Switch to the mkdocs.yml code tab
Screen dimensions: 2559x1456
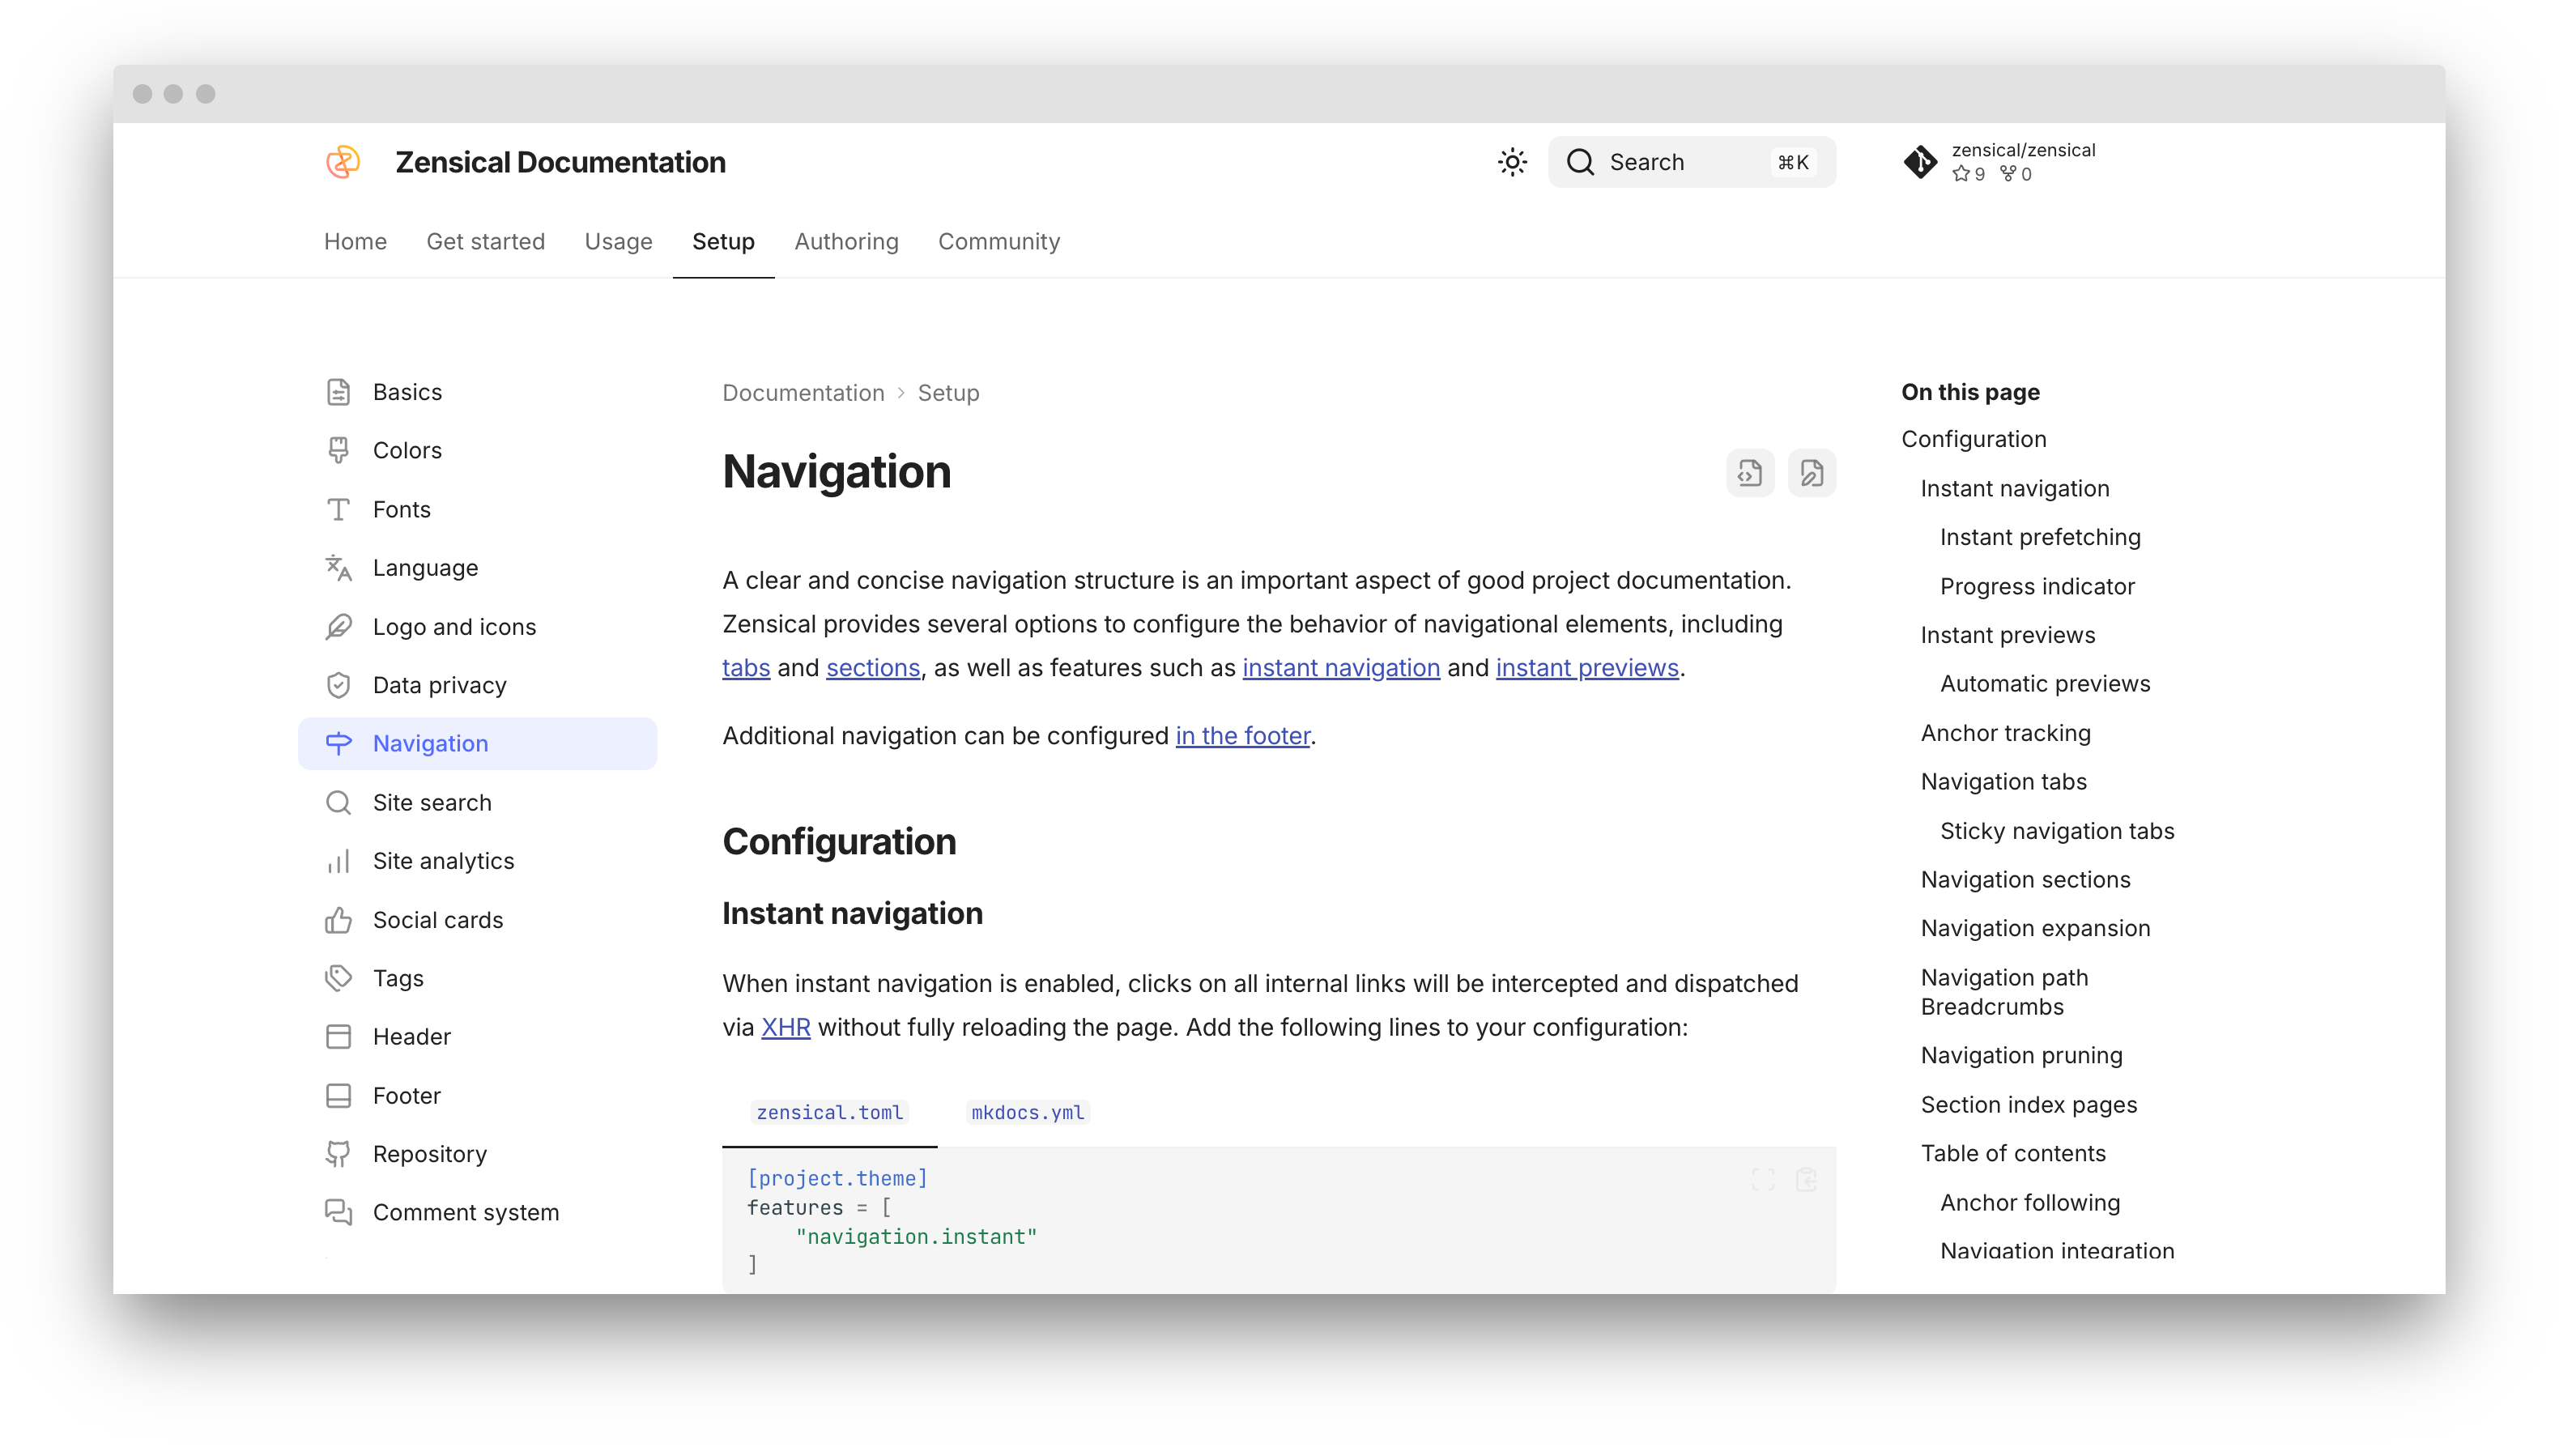pyautogui.click(x=1027, y=1112)
